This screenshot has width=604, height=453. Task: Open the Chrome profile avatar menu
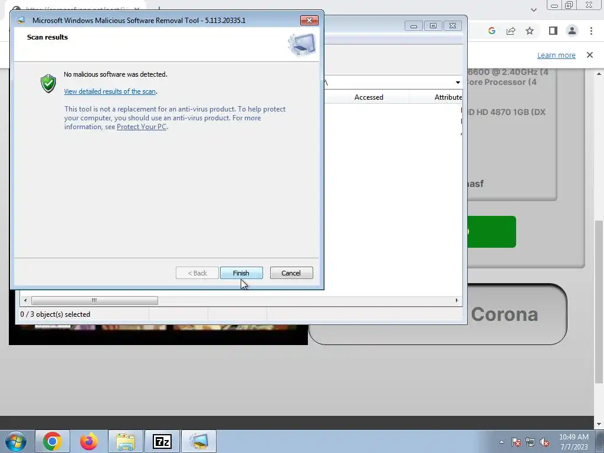click(572, 31)
